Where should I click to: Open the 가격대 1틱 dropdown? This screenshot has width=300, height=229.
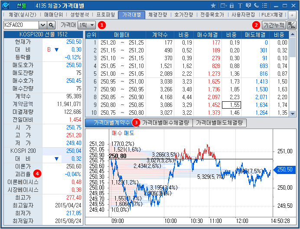[x=86, y=25]
